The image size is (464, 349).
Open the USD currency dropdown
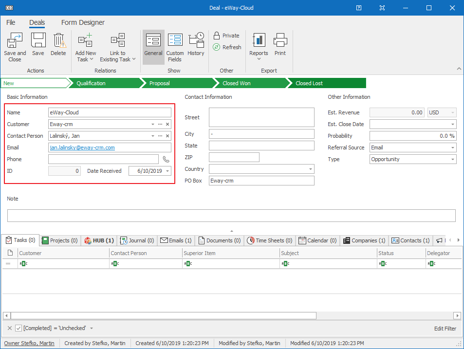pos(452,113)
